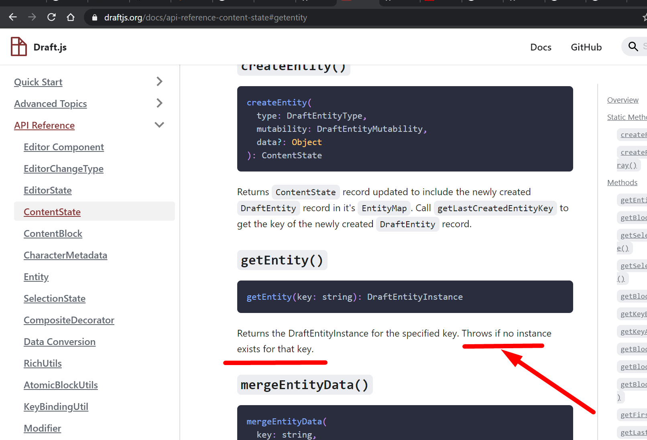Click the Draft.js logo icon
Image resolution: width=647 pixels, height=440 pixels.
pyautogui.click(x=18, y=46)
